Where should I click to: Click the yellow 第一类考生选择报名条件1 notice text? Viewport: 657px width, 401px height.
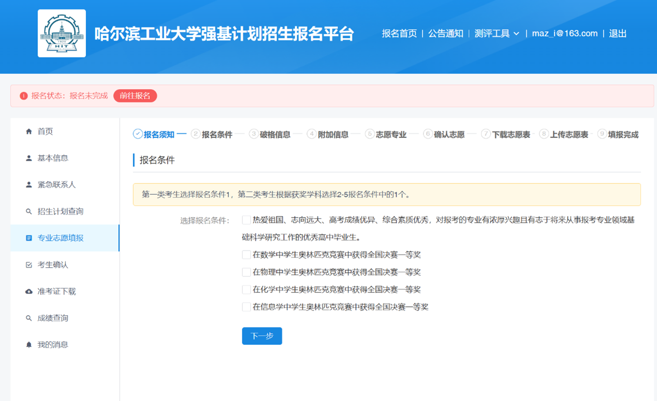(276, 195)
